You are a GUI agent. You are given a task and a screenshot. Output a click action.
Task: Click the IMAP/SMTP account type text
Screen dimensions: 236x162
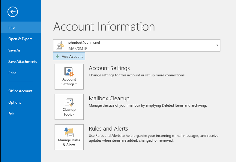(77, 49)
